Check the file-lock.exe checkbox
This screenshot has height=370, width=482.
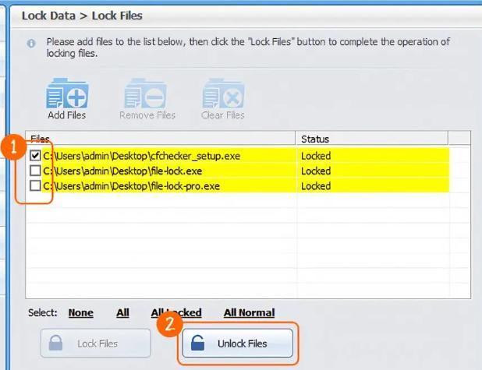coord(36,171)
